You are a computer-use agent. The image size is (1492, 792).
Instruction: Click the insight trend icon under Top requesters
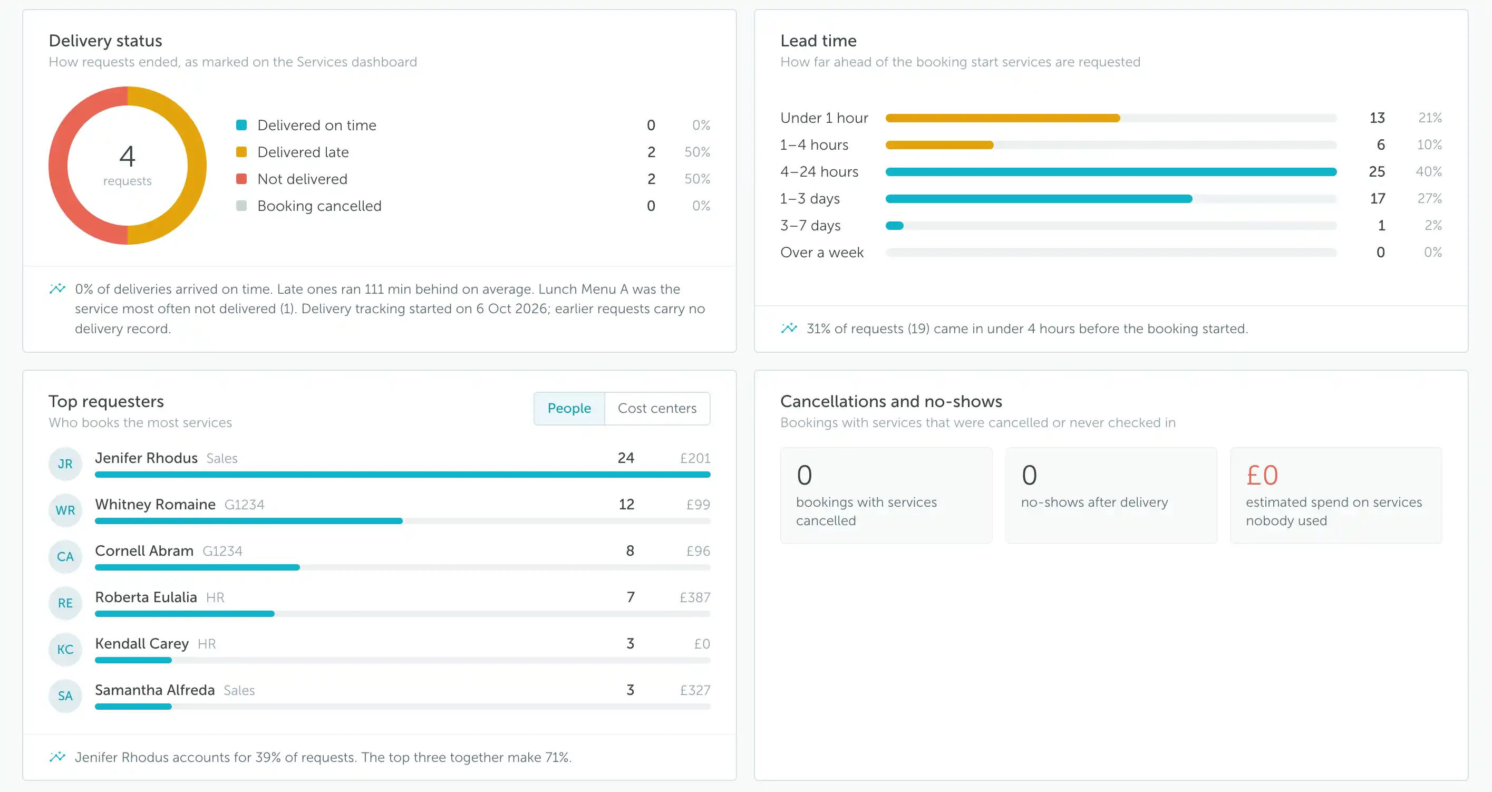point(57,757)
